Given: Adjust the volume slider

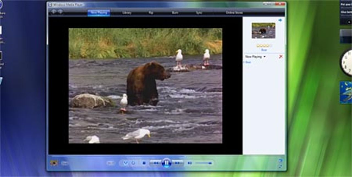Looking at the screenshot, I should point(204,163).
